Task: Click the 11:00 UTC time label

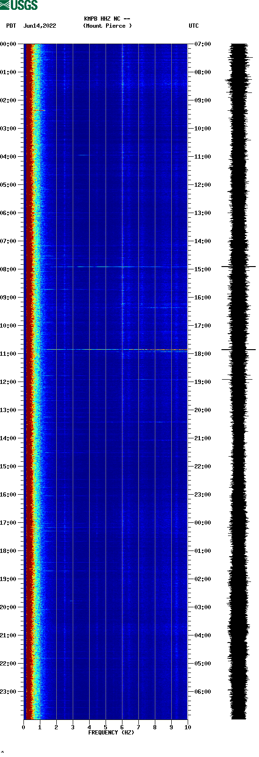Action: (203, 157)
